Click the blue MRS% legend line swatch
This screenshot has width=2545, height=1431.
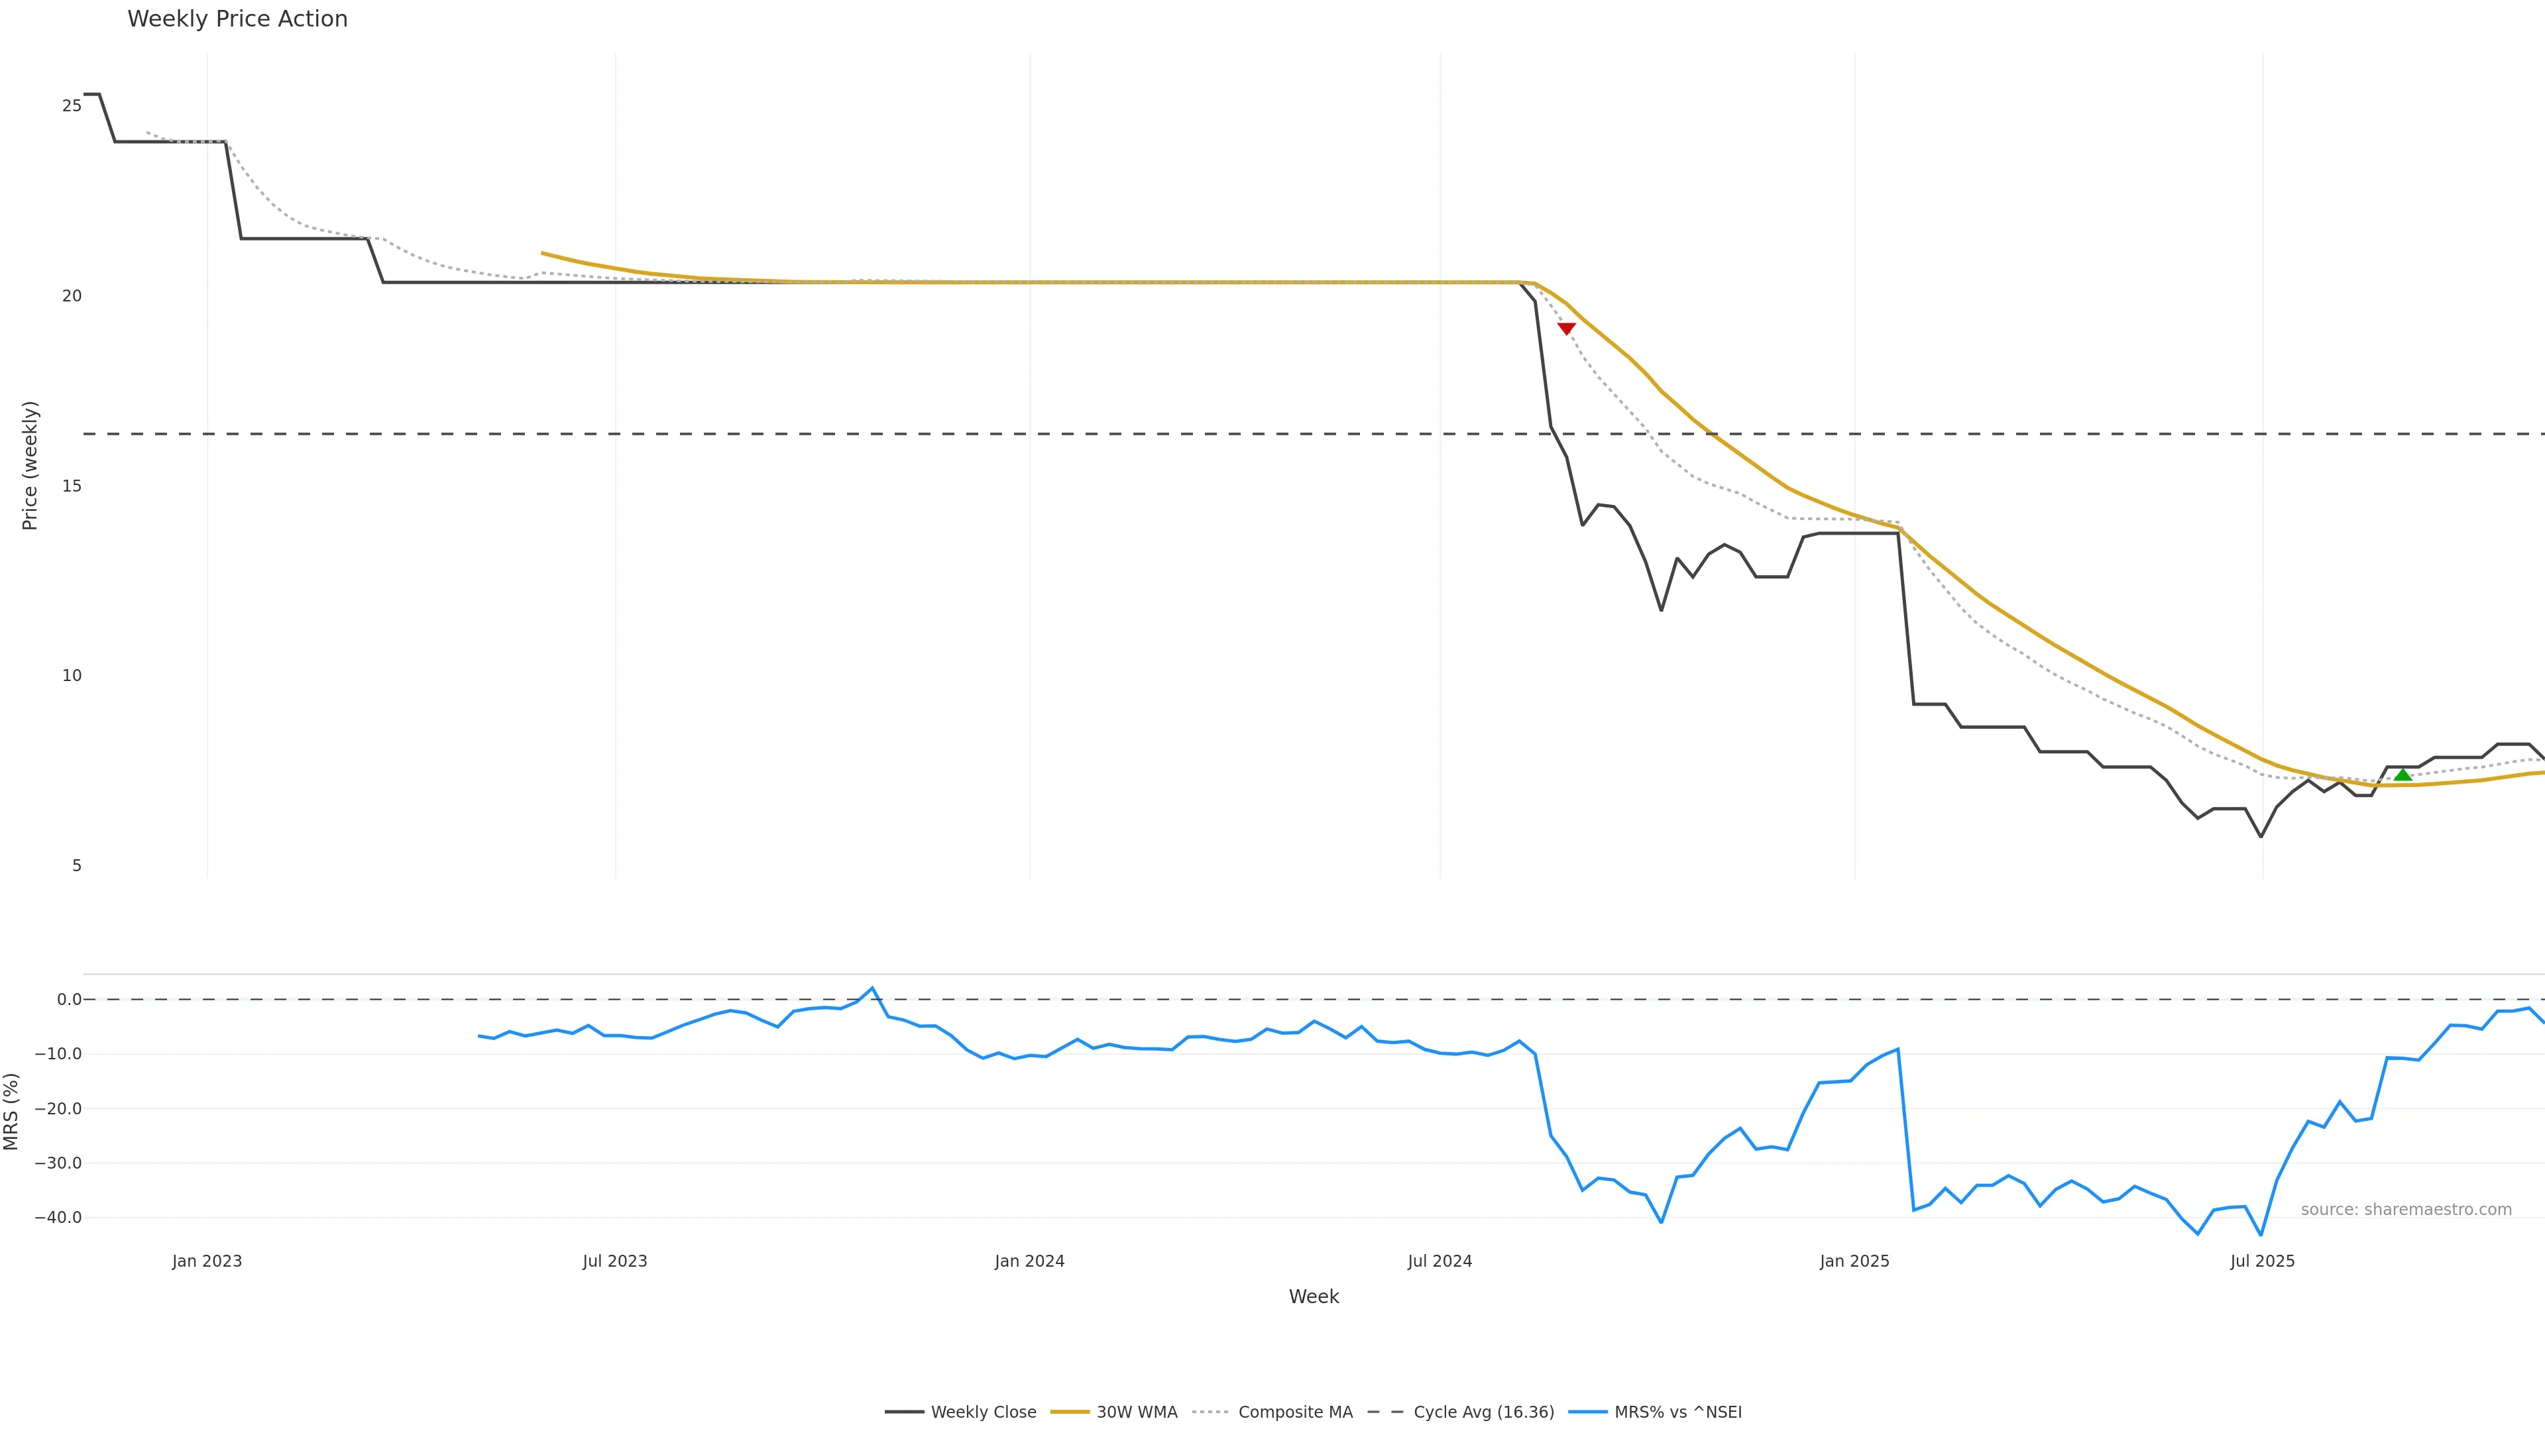coord(1587,1412)
